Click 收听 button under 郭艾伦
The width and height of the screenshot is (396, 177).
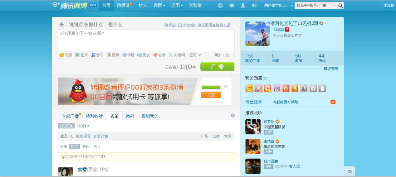click(268, 132)
